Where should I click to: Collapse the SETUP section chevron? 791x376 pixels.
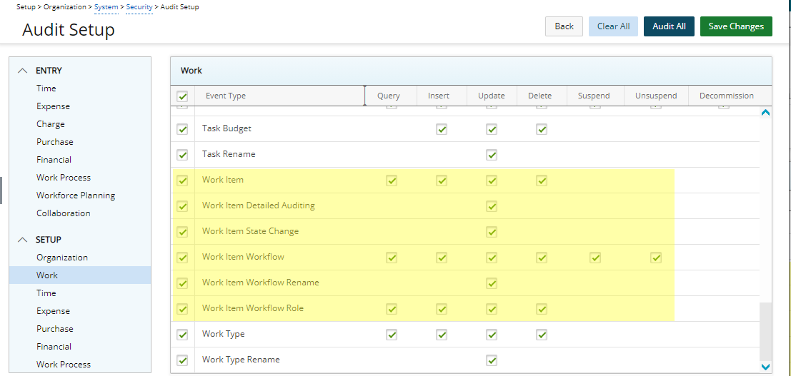22,240
